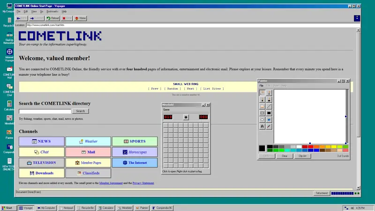The width and height of the screenshot is (375, 211).
Task: Click the Minefield new game face button
Action: [186, 117]
